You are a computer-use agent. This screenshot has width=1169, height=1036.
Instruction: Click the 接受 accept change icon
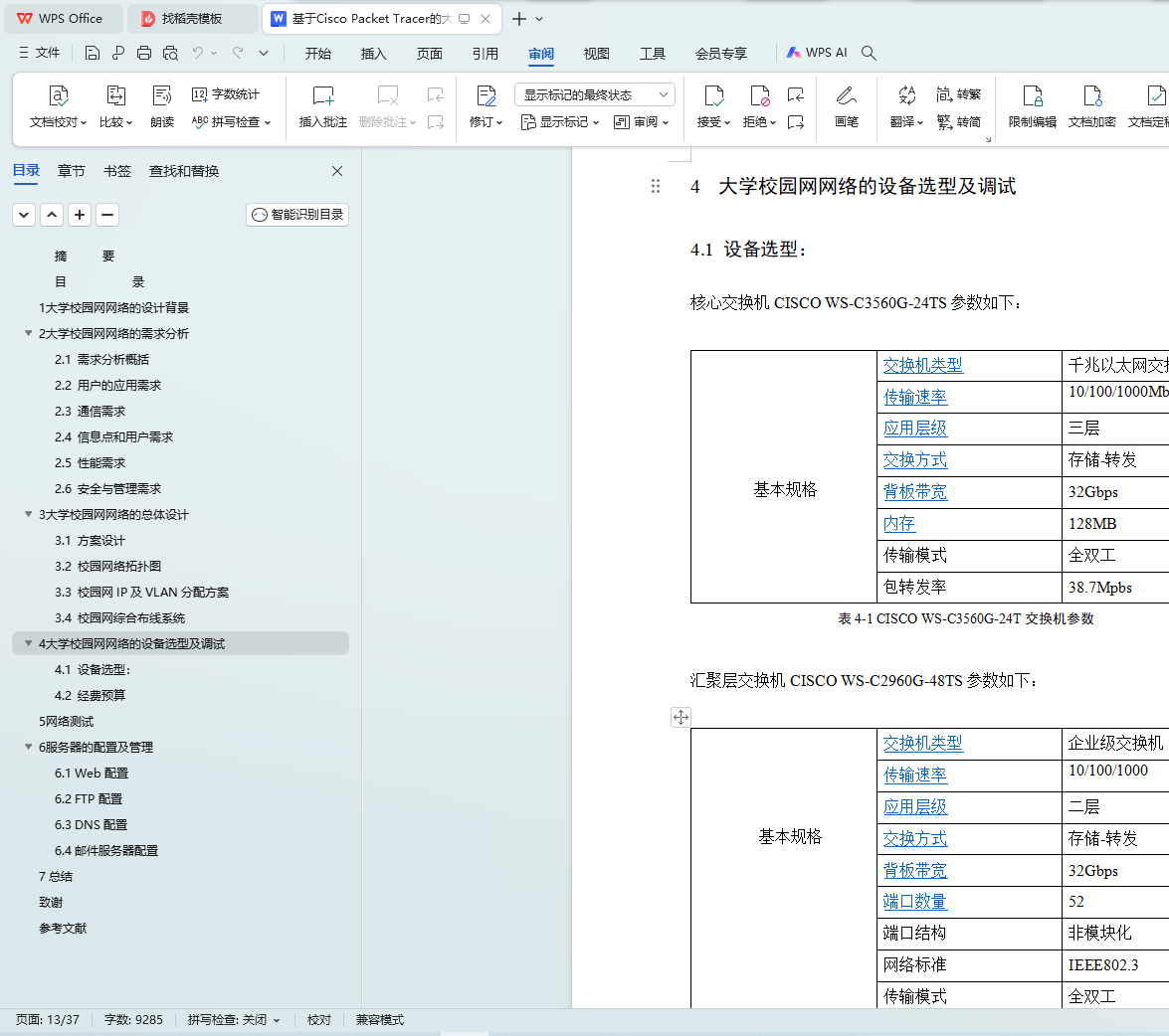tap(713, 96)
